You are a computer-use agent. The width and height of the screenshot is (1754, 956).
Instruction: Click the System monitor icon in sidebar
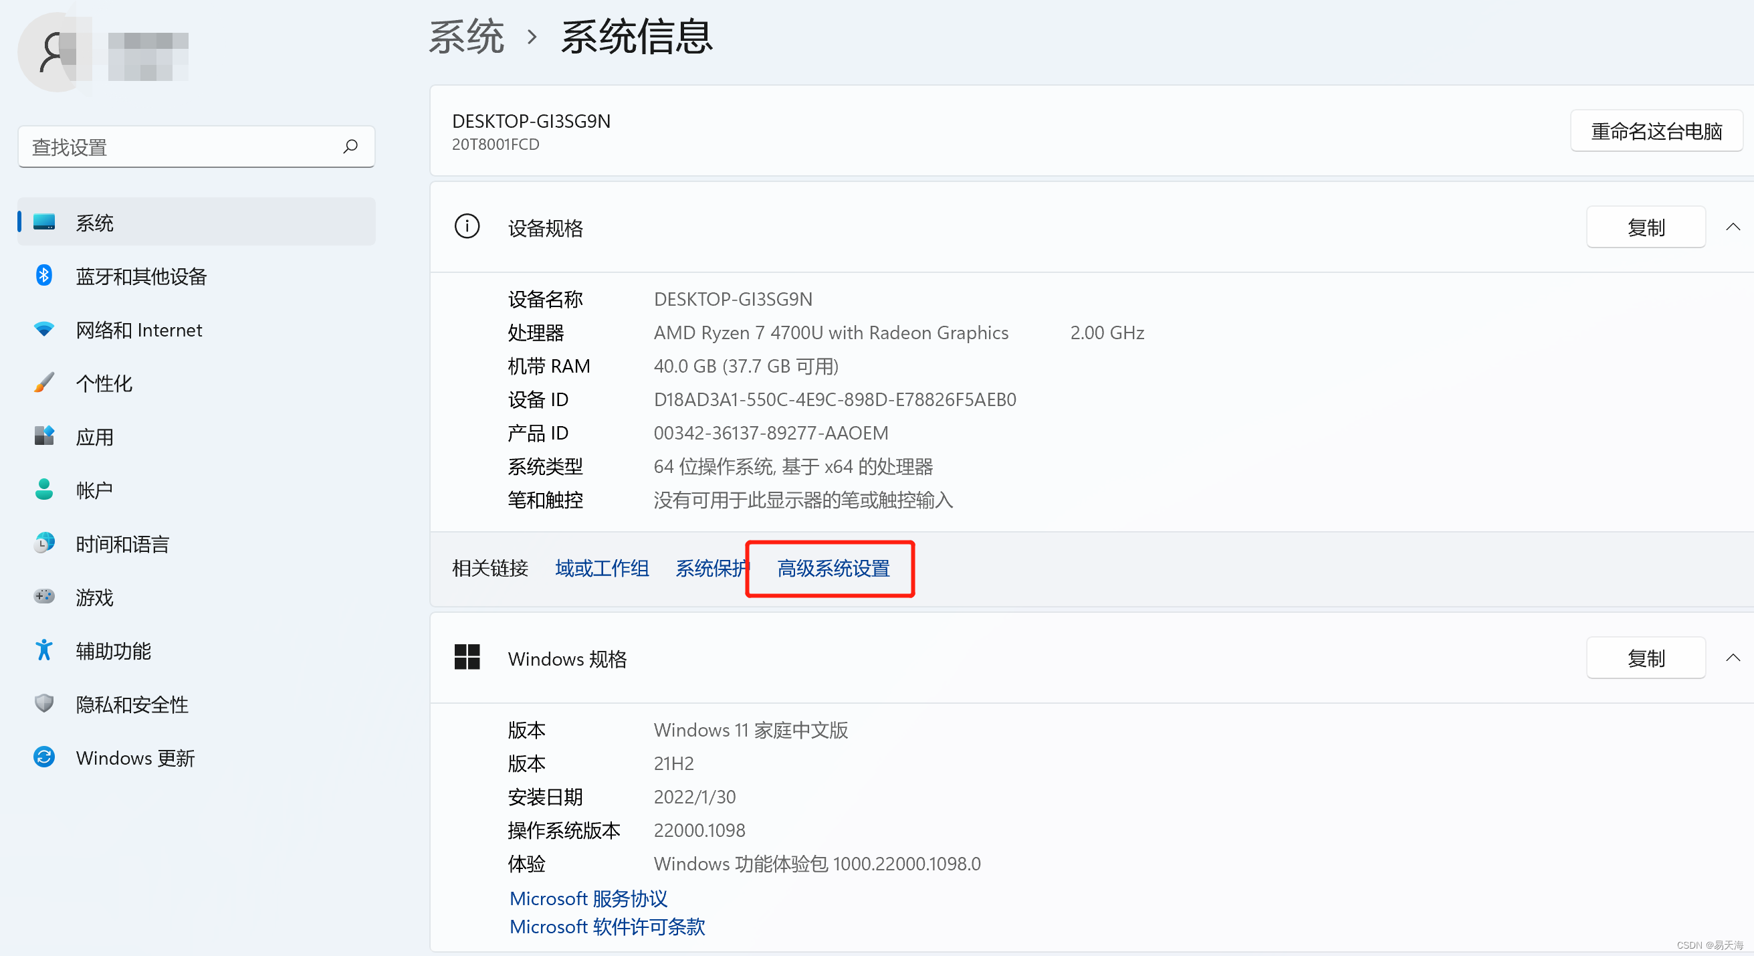click(44, 222)
